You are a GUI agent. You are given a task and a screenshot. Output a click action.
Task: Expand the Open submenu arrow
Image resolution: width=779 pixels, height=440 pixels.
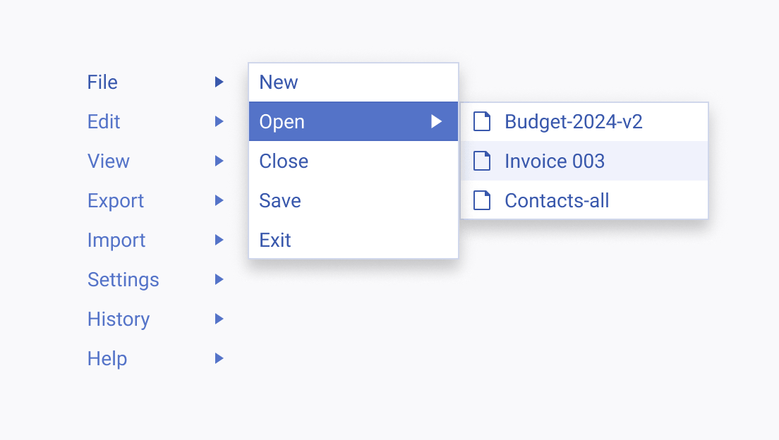(x=436, y=121)
